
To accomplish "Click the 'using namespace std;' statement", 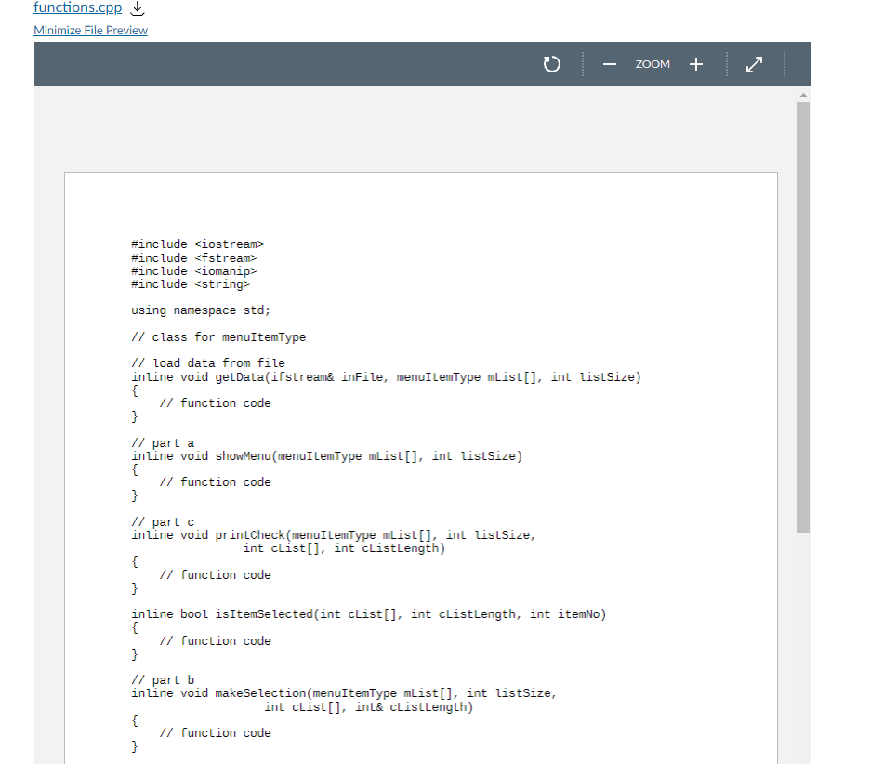I will coord(201,310).
